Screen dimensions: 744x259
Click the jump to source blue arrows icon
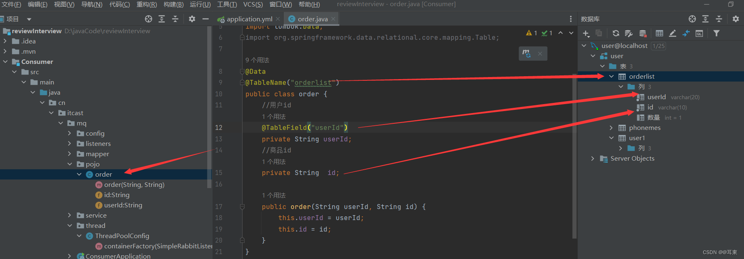686,34
